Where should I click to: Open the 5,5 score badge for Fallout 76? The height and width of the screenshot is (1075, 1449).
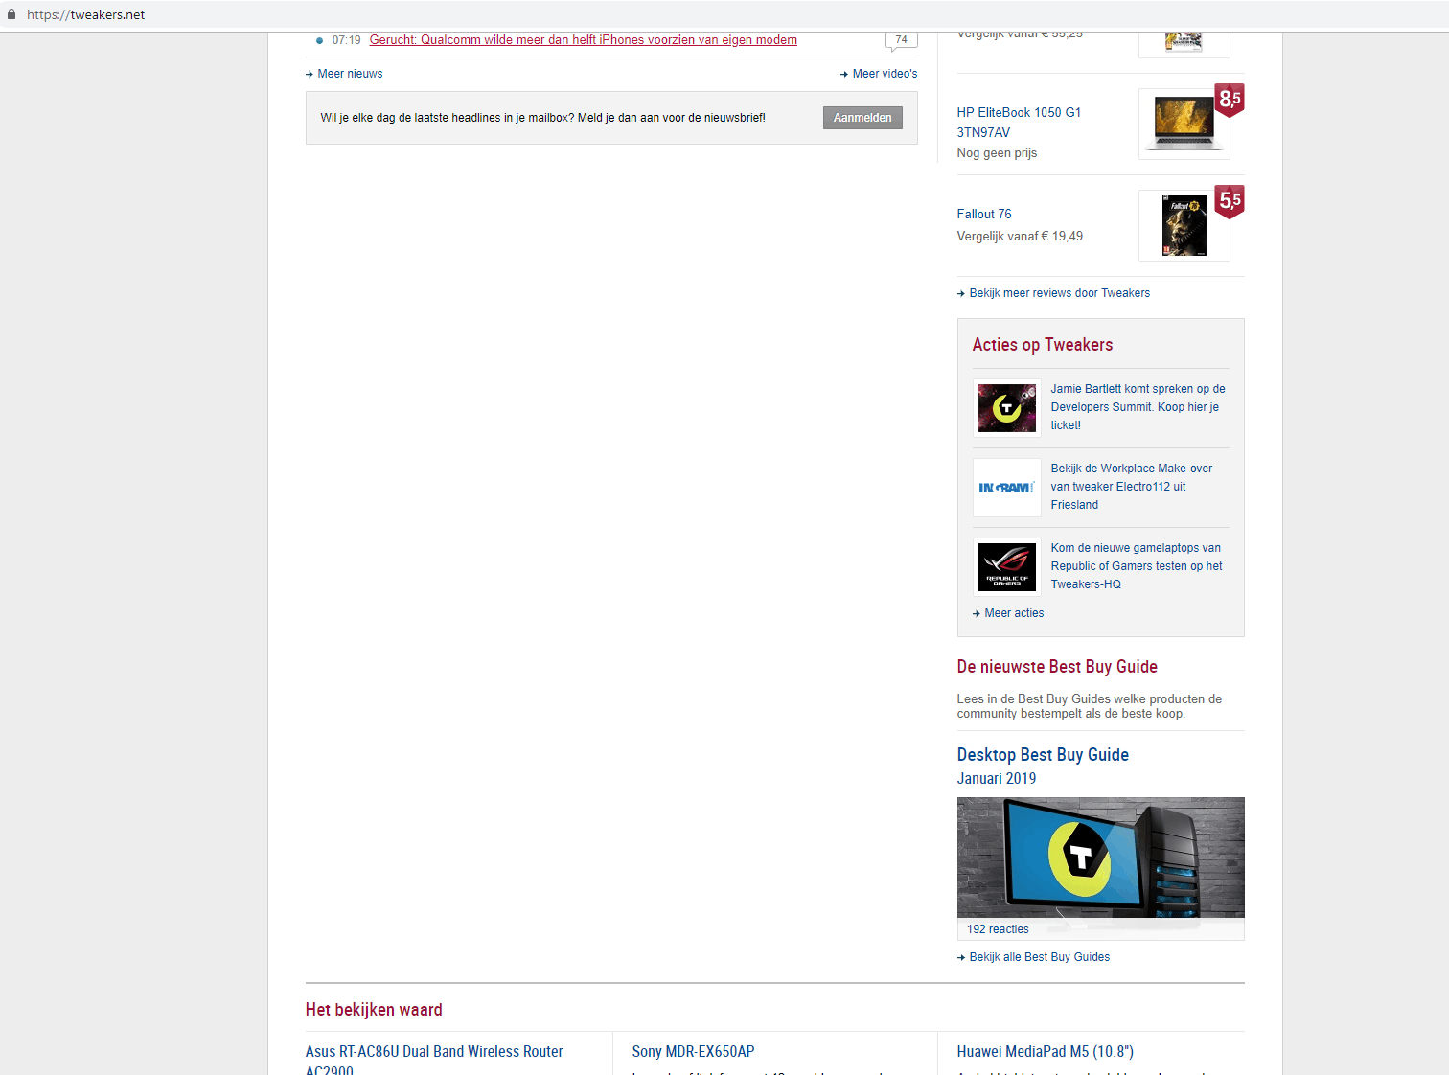pos(1230,201)
